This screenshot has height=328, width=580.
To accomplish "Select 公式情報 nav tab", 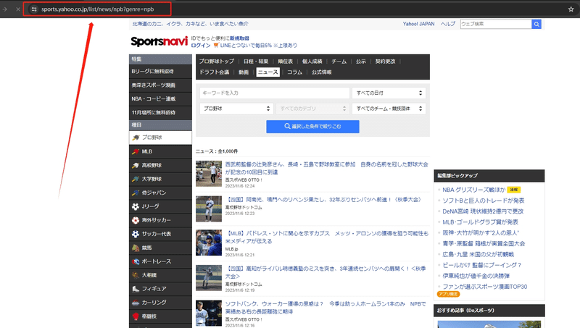I will pyautogui.click(x=321, y=72).
